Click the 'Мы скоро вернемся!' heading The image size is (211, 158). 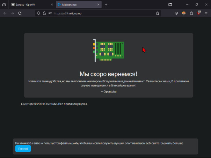[x=108, y=74]
